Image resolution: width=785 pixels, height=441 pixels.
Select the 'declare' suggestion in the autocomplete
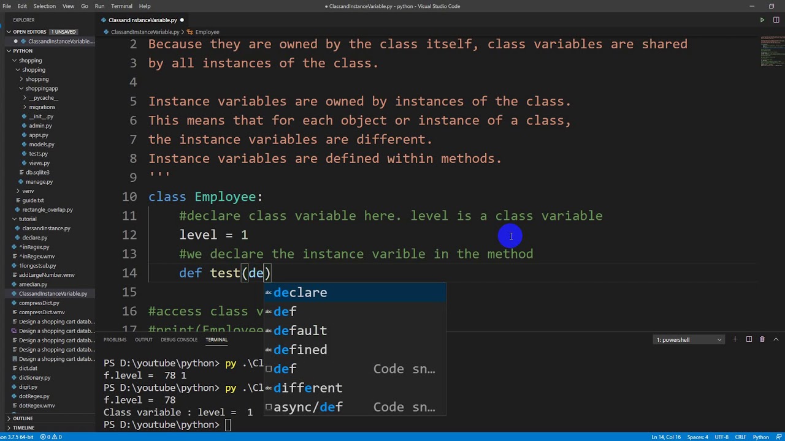pyautogui.click(x=355, y=292)
